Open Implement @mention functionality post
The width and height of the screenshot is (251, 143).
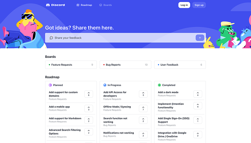171,105
